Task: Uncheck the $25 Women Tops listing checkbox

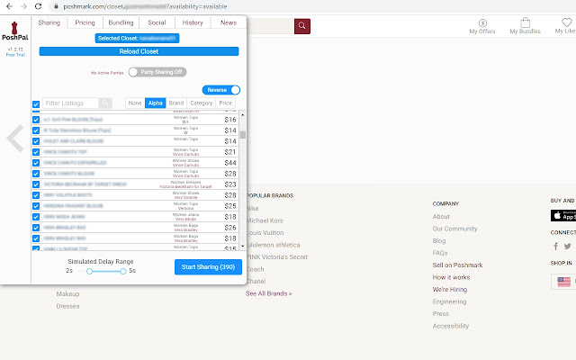Action: pos(36,206)
